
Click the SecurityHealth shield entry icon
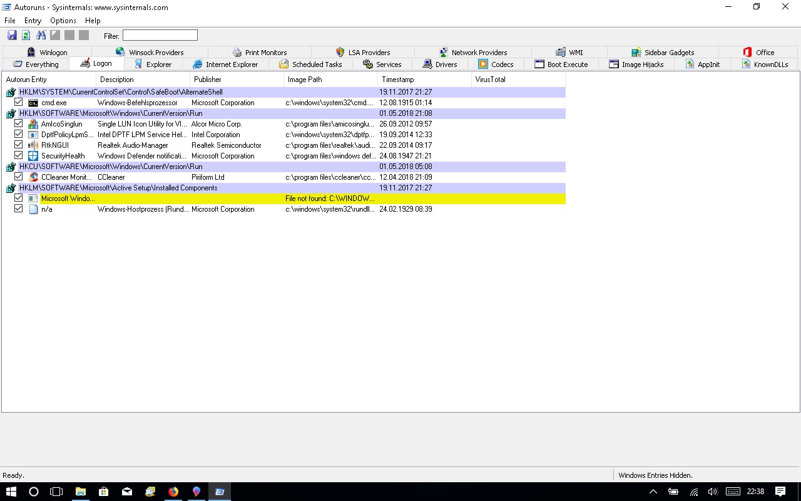coord(33,156)
